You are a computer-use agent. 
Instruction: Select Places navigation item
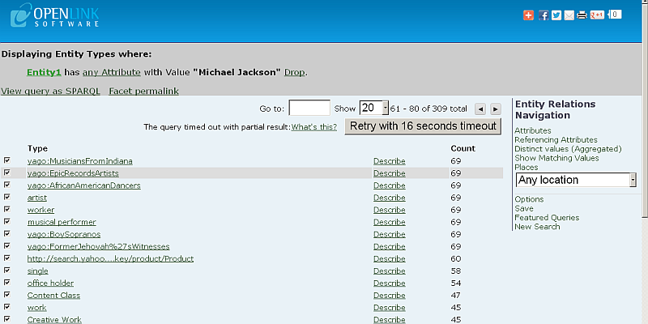point(526,167)
